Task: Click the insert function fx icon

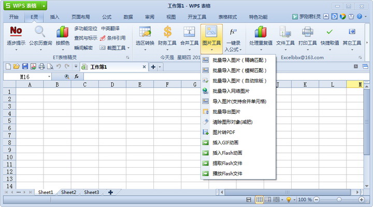Action: point(77,77)
